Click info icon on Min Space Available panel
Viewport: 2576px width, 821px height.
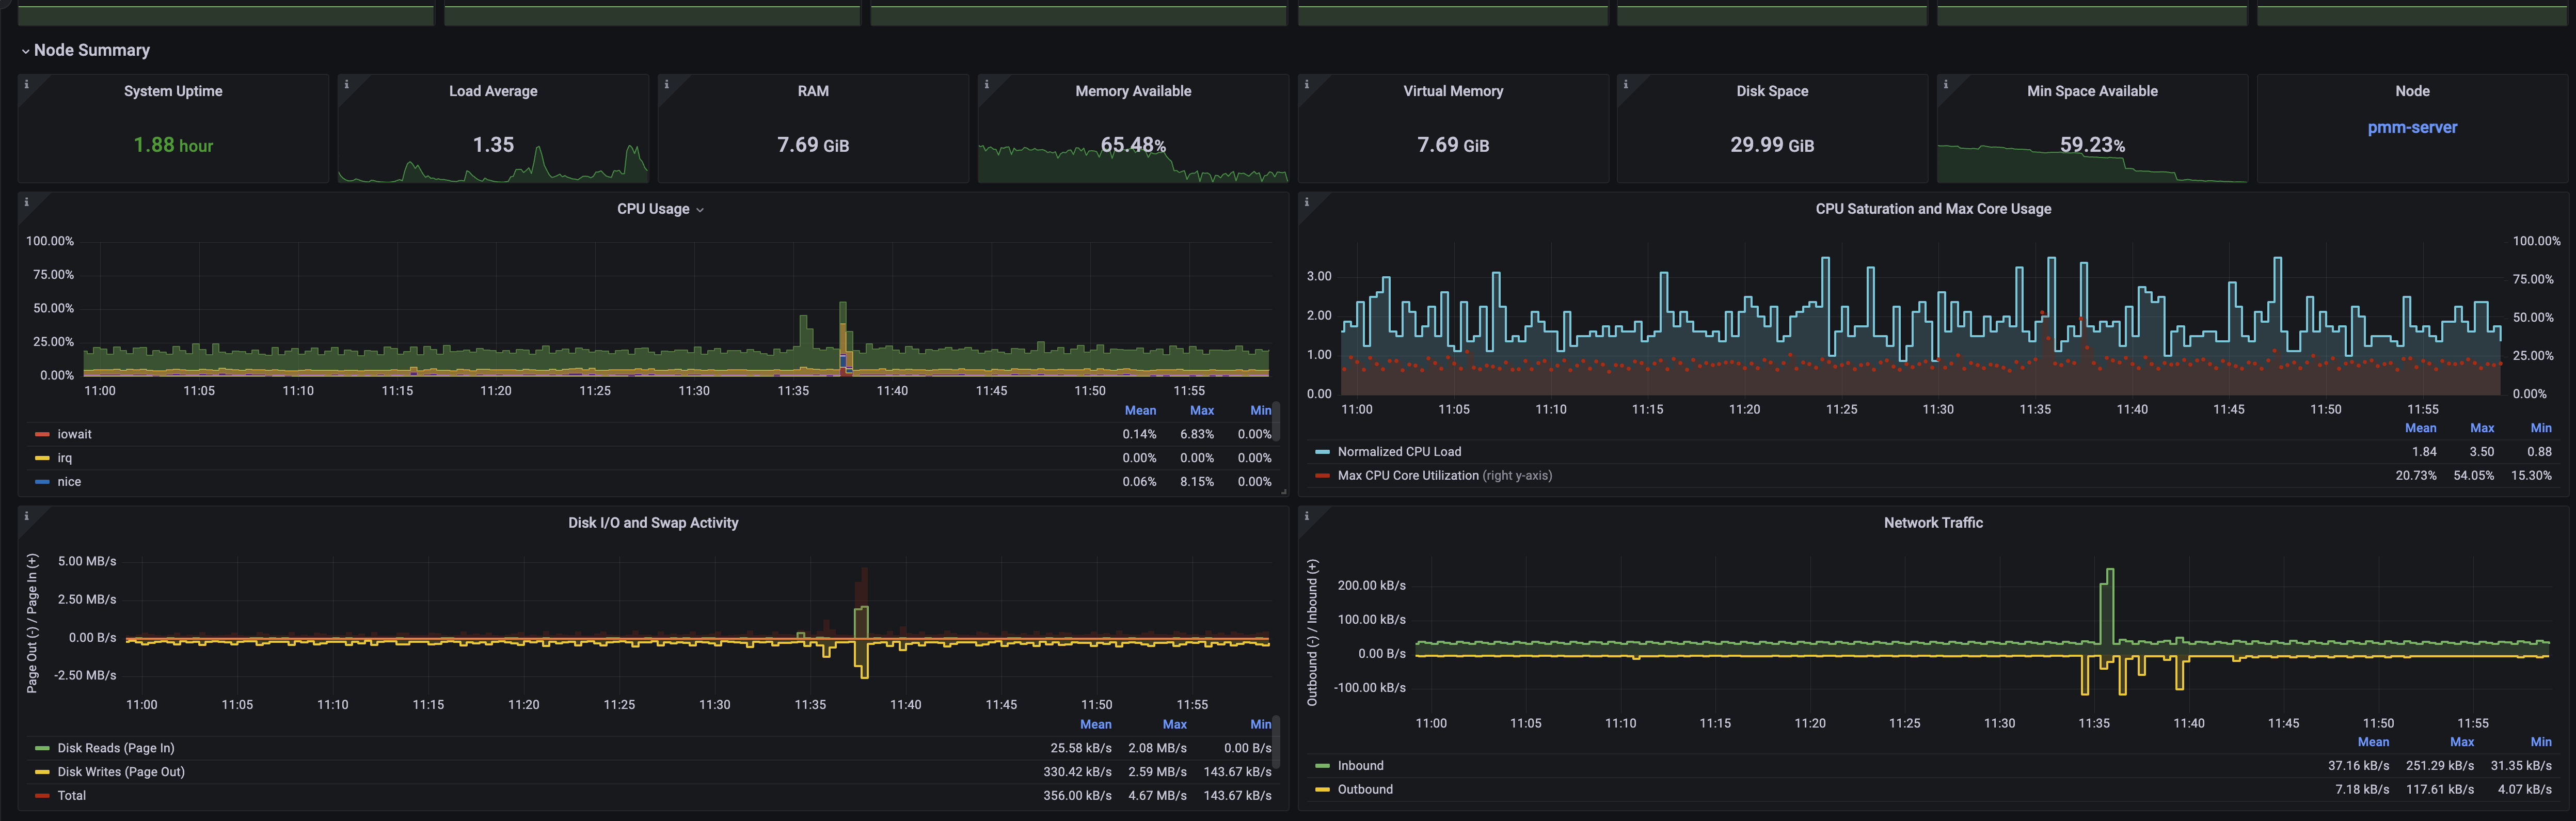tap(1946, 85)
